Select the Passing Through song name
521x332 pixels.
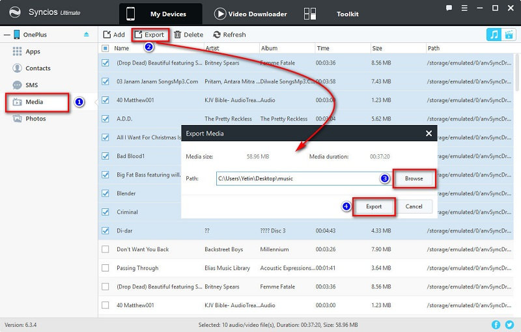coord(137,268)
